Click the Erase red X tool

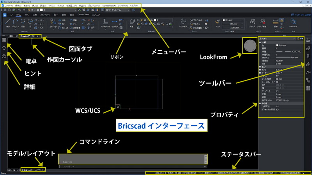pyautogui.click(x=89, y=20)
